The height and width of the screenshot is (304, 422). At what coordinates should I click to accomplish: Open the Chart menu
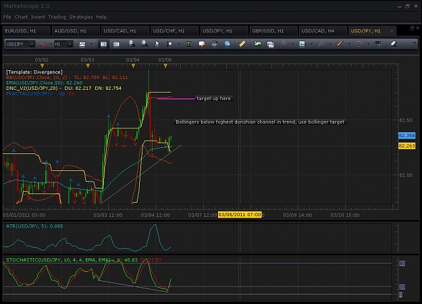(x=21, y=17)
